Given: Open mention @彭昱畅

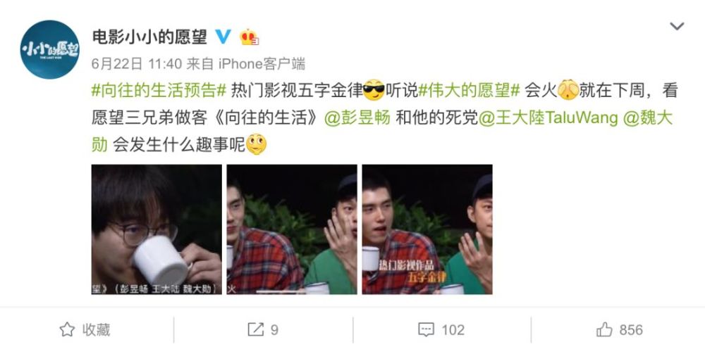Looking at the screenshot, I should tap(357, 118).
